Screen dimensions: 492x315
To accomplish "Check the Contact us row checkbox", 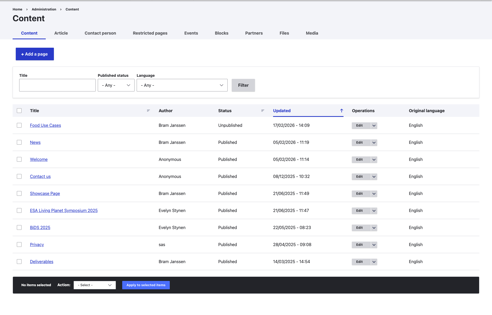I will 19,176.
